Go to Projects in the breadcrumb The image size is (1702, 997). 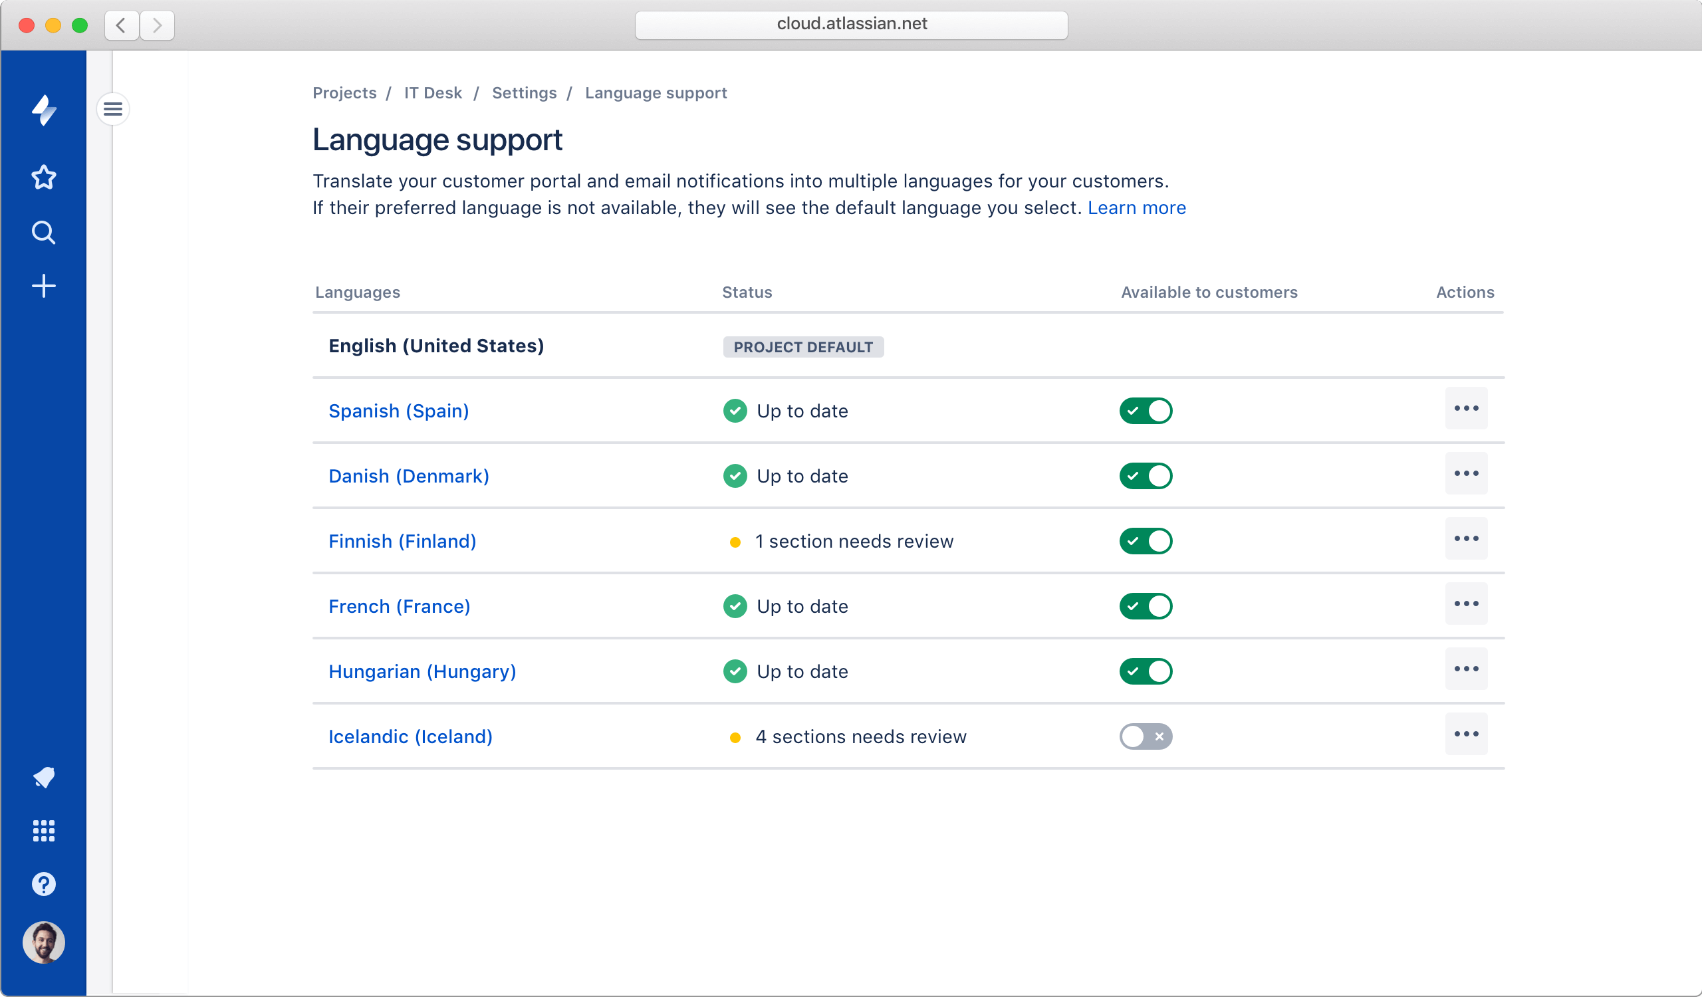(344, 93)
